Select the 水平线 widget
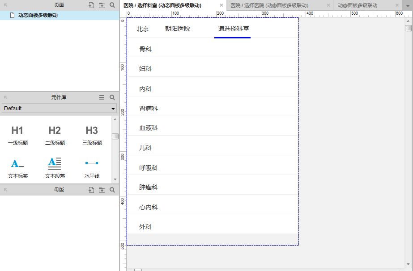The width and height of the screenshot is (413, 271). click(91, 167)
